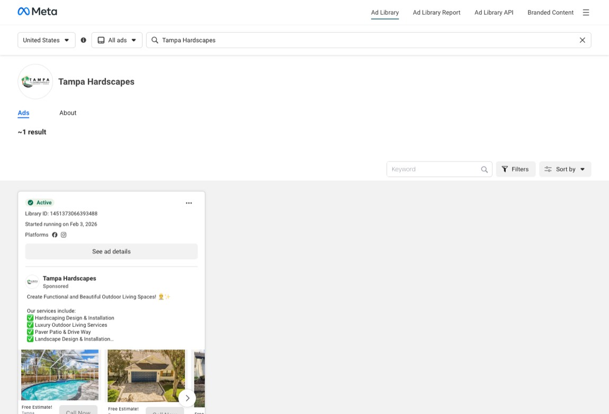Click the Meta logo
Image resolution: width=609 pixels, height=414 pixels.
click(x=37, y=12)
